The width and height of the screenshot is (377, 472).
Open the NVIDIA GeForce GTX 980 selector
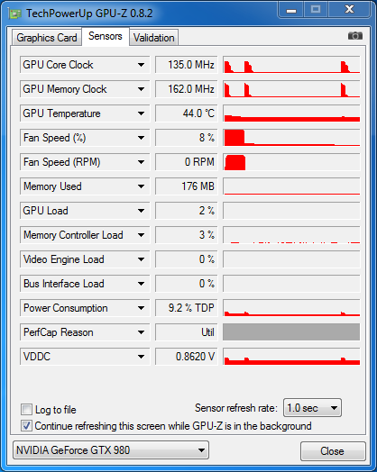[x=111, y=450]
